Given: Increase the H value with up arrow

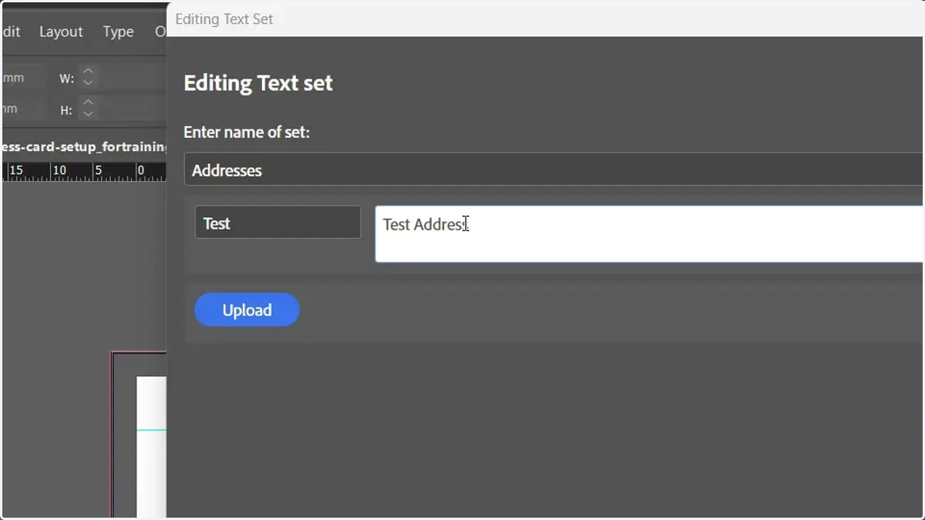Looking at the screenshot, I should pyautogui.click(x=88, y=102).
